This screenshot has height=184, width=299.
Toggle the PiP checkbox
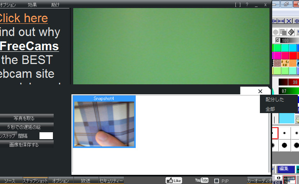tap(217, 181)
